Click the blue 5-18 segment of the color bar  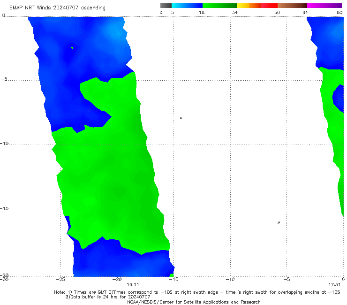(187, 6)
